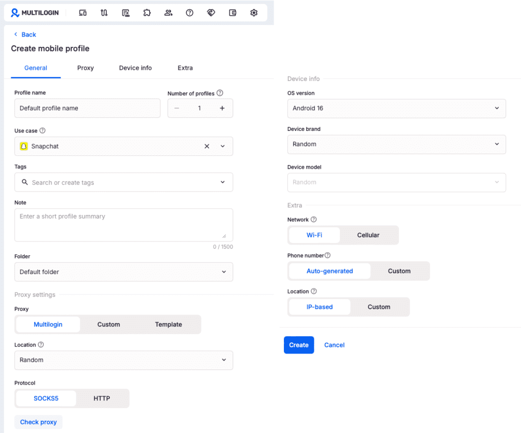Choose HTTP protocol
Viewport: 521px width, 433px height.
[x=102, y=398]
